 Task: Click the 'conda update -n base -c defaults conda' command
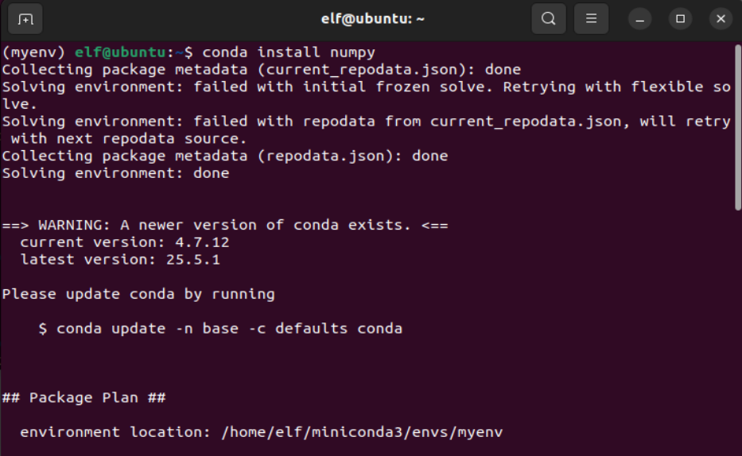[229, 328]
